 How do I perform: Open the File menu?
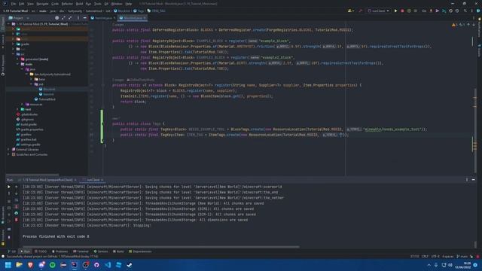click(x=14, y=4)
